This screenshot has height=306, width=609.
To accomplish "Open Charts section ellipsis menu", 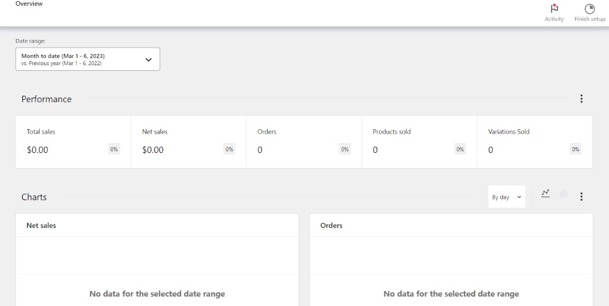I will click(x=581, y=197).
